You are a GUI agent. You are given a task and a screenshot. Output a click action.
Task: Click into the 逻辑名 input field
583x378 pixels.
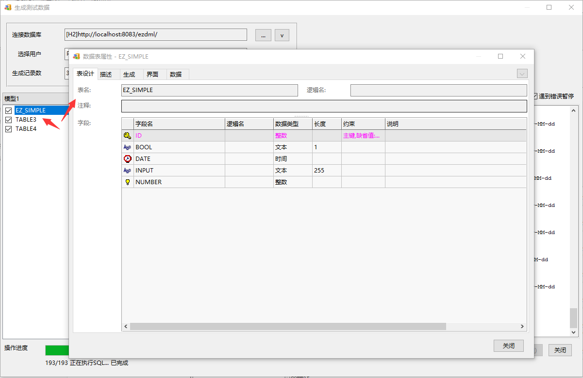tap(439, 90)
